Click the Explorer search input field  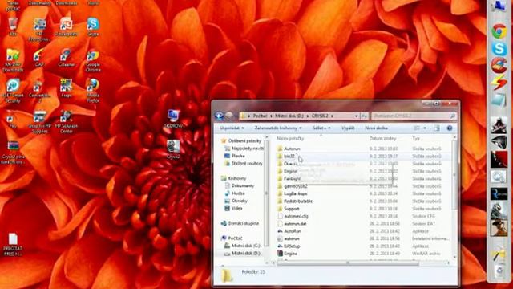pos(414,116)
